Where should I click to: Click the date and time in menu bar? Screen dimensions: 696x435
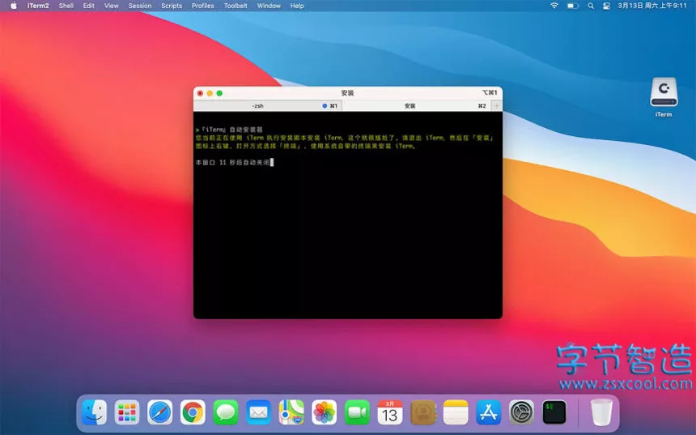tap(652, 6)
